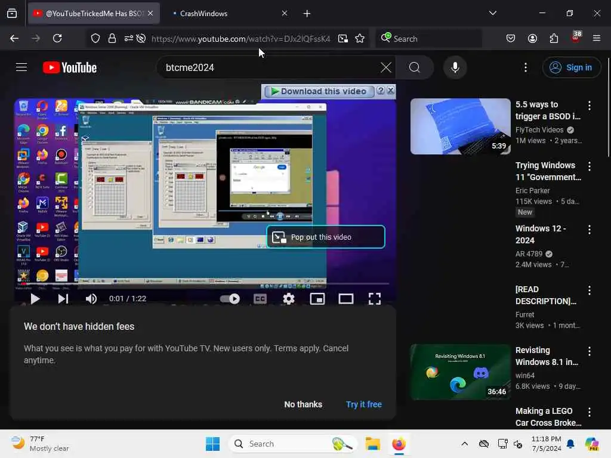This screenshot has height=458, width=611.
Task: Bookmark this page with the star
Action: (360, 38)
